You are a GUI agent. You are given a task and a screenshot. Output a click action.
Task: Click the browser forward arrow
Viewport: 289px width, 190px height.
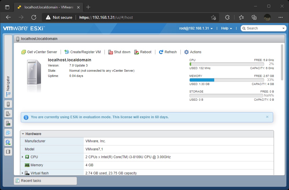(21, 17)
